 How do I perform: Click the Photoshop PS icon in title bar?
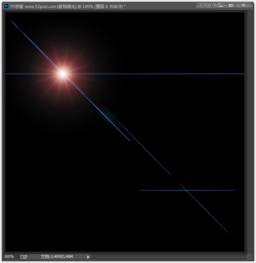tap(6, 6)
